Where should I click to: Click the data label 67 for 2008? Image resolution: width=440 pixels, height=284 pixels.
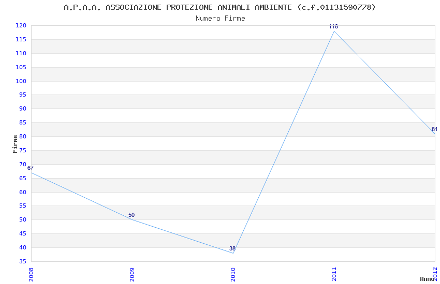click(x=31, y=168)
